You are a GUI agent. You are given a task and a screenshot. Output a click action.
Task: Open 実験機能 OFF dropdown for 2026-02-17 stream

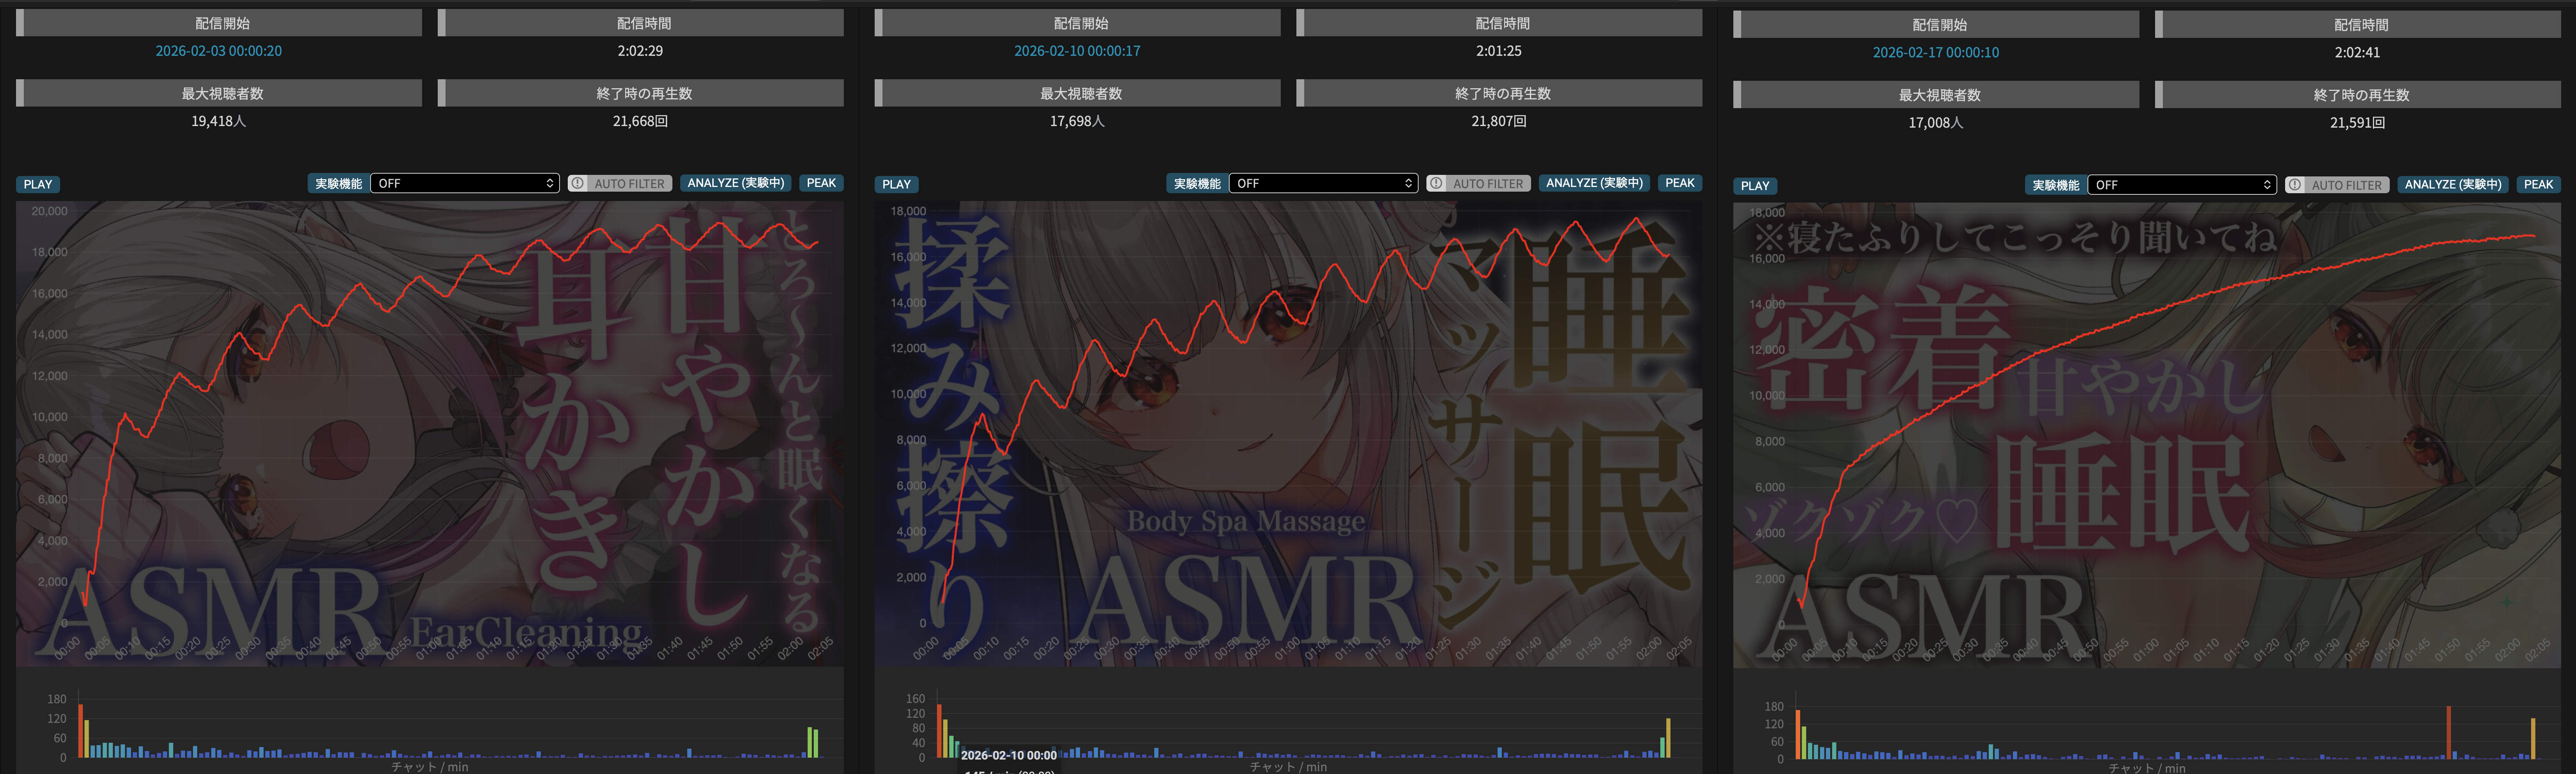click(2182, 185)
